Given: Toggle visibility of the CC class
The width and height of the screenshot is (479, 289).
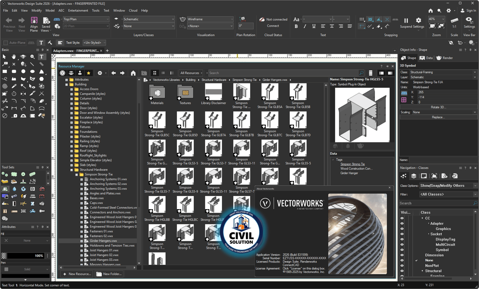Looking at the screenshot, I should [402, 218].
